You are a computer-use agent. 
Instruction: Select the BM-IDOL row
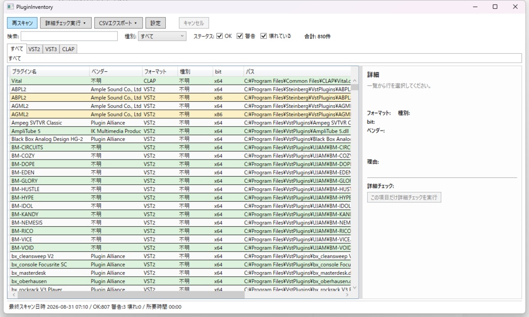(x=180, y=205)
